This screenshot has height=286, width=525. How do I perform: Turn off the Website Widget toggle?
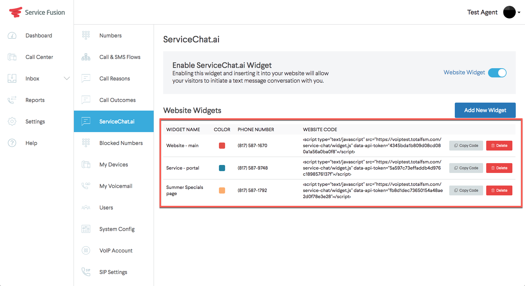tap(497, 73)
